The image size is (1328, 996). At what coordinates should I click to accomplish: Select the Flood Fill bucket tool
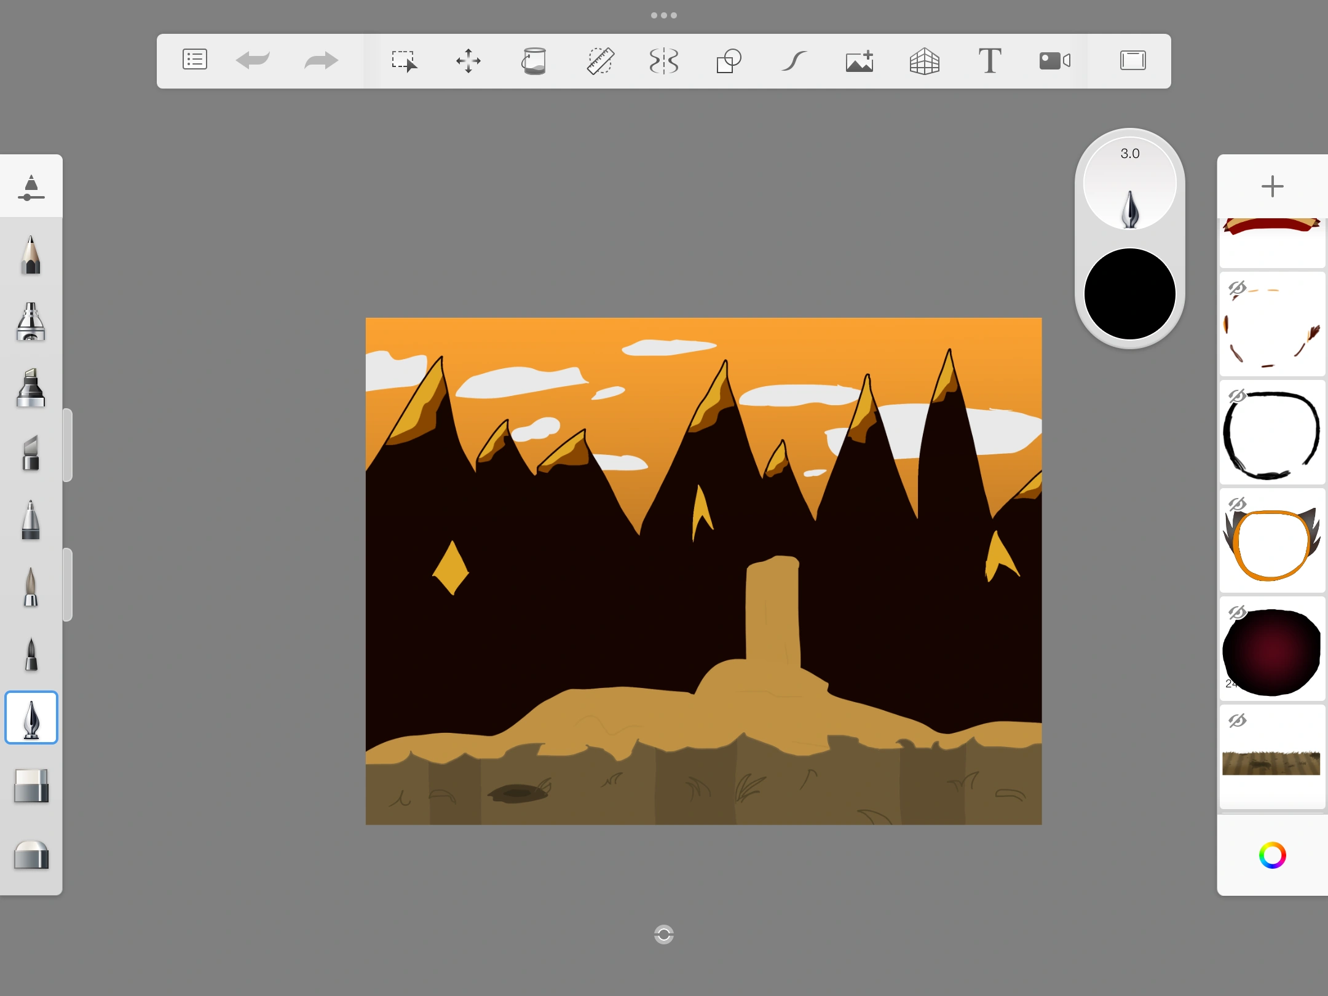[x=534, y=61]
